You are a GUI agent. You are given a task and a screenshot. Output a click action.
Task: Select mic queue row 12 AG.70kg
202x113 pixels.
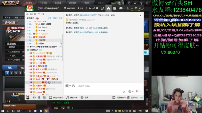pyautogui.click(x=44, y=30)
